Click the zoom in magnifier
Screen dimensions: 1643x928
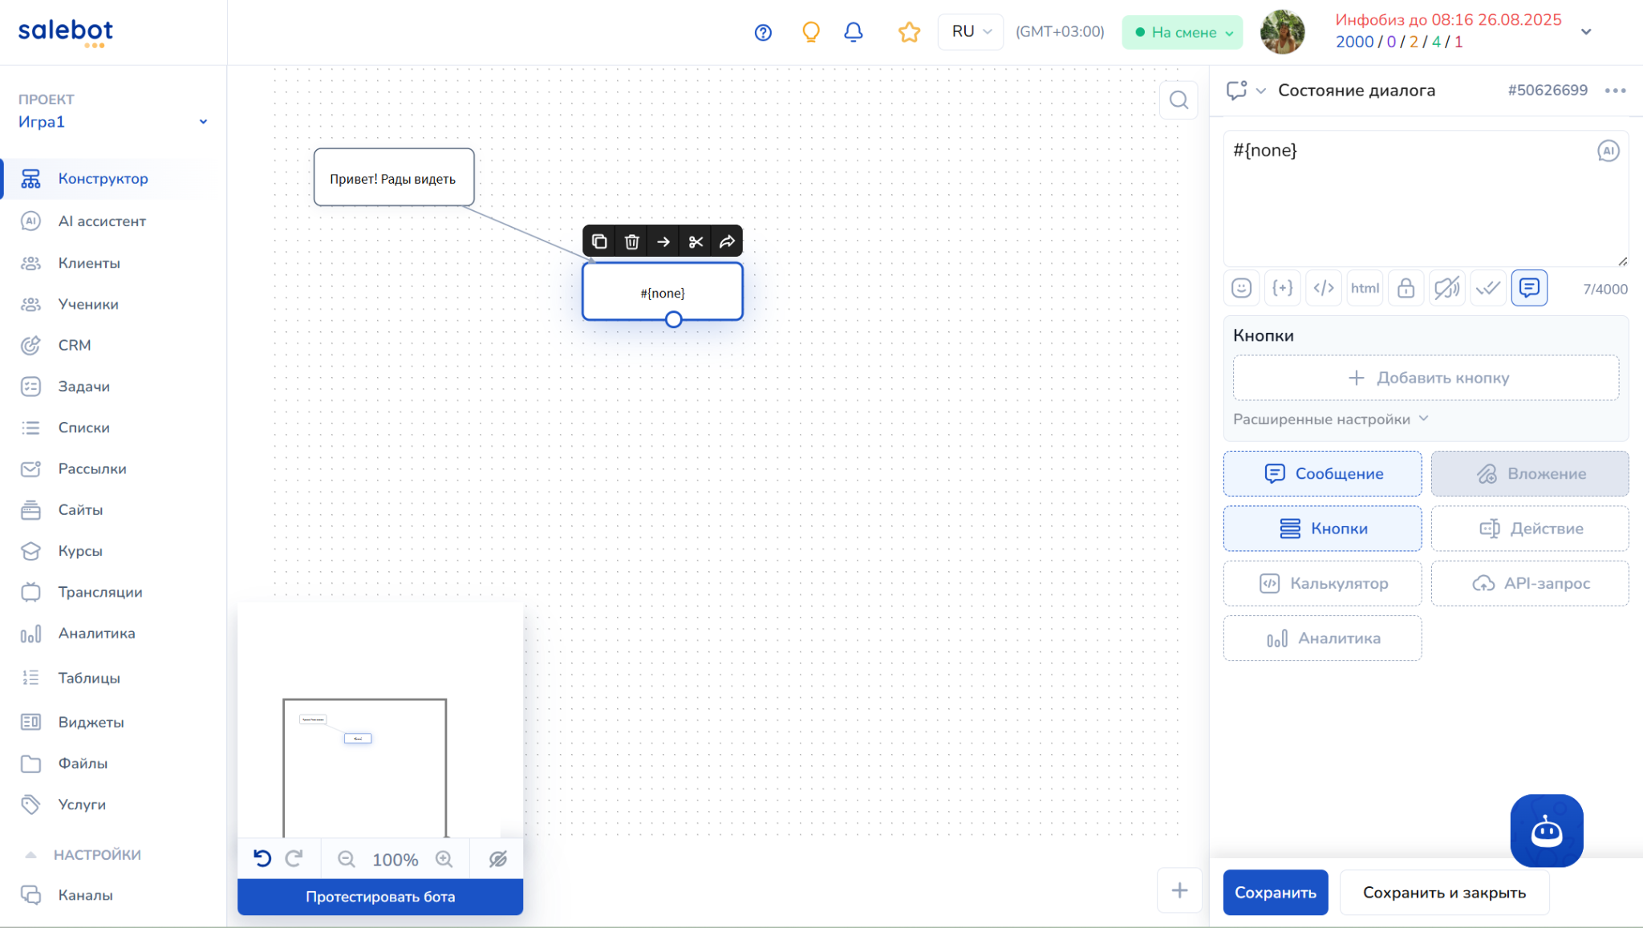coord(444,859)
